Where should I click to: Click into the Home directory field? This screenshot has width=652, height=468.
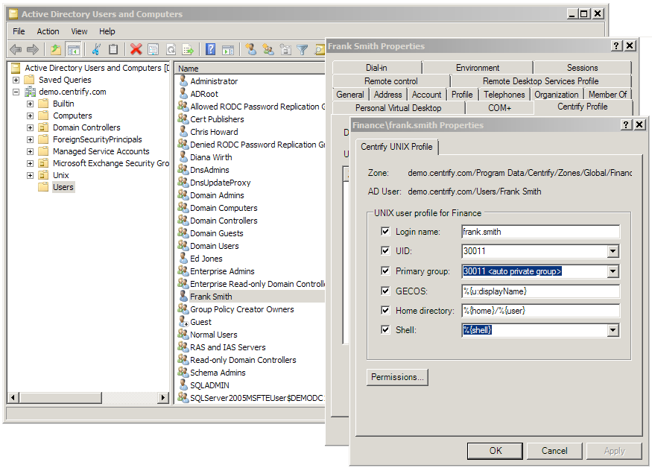click(x=540, y=310)
